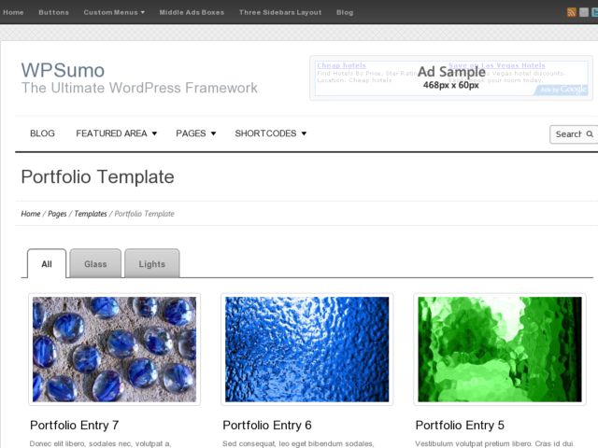Open the Portfolio Entry 6 title

coord(267,425)
